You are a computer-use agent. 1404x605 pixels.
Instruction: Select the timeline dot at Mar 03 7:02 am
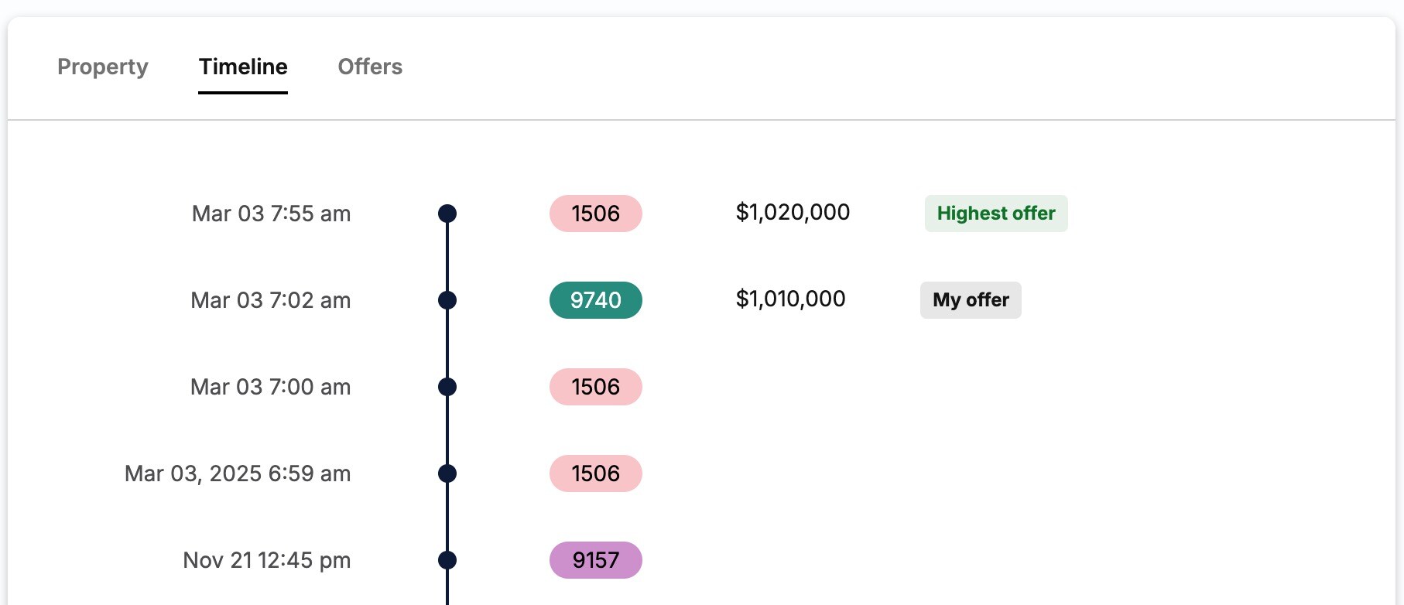[447, 300]
